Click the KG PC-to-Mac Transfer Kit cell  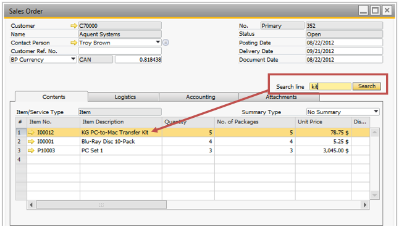pos(121,132)
